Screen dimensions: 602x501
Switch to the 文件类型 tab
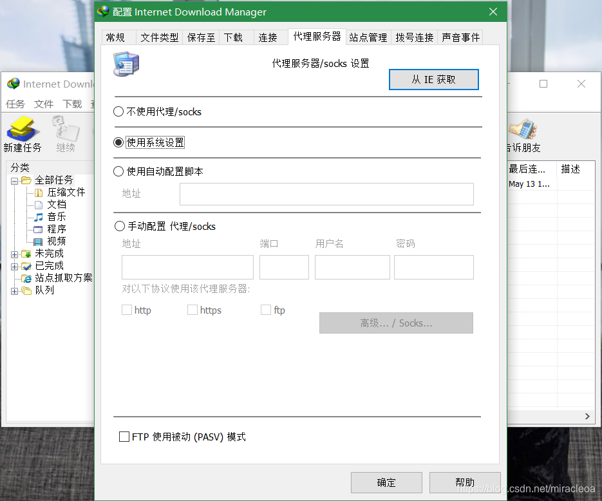click(159, 37)
